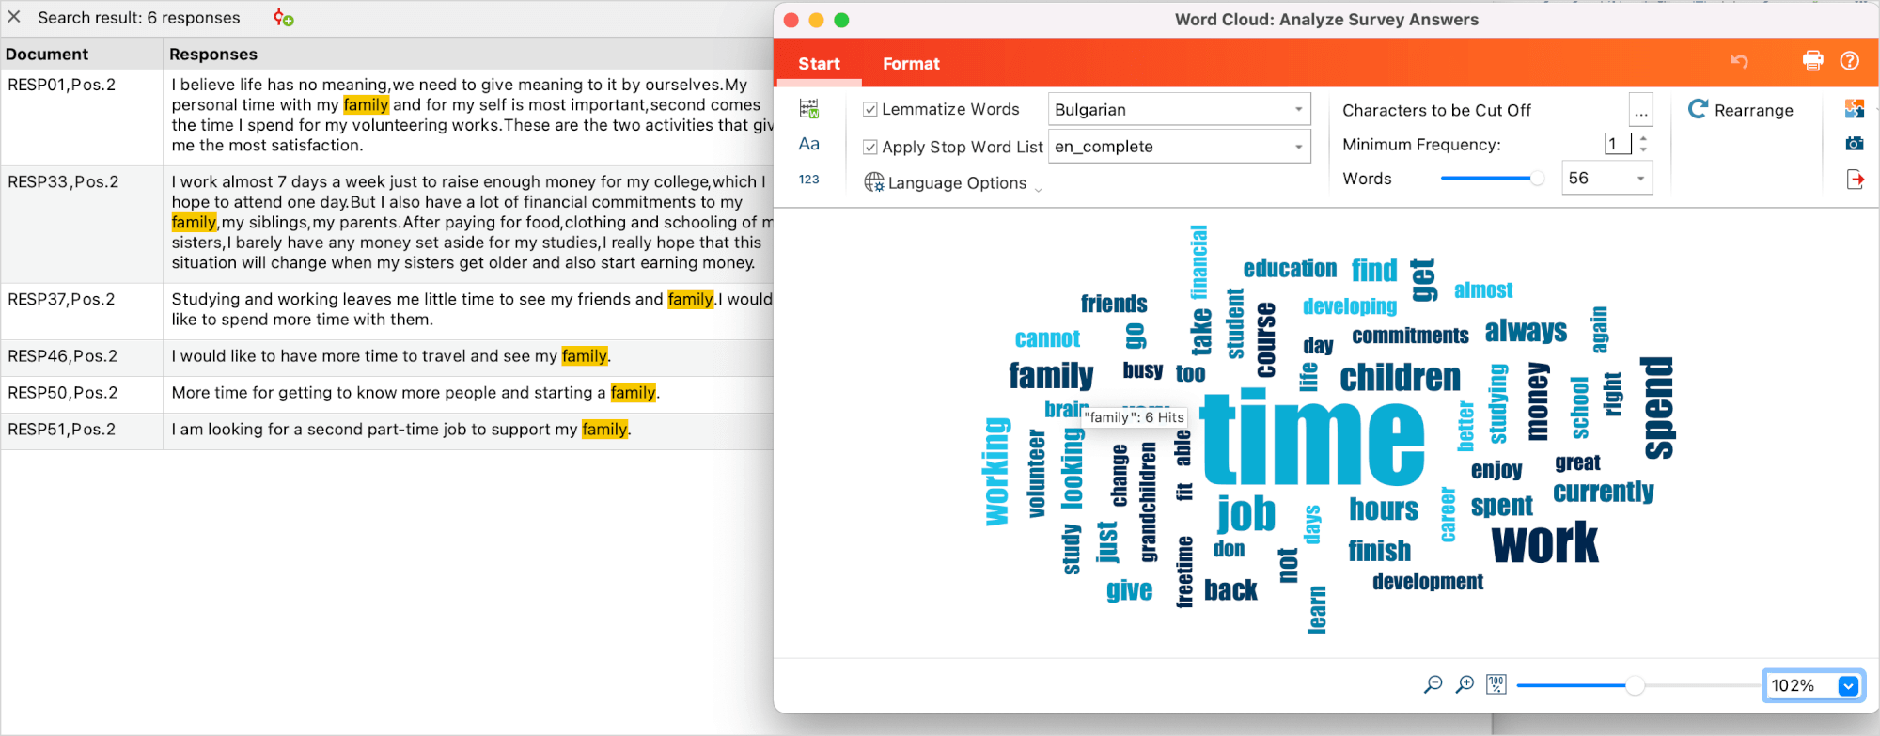Click the camera snapshot icon
Screen dimensions: 1880x736
pyautogui.click(x=1854, y=144)
